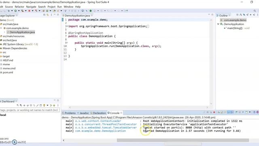Minimize the Package Explorer panel
This screenshot has height=146, width=259.
[x=55, y=15]
